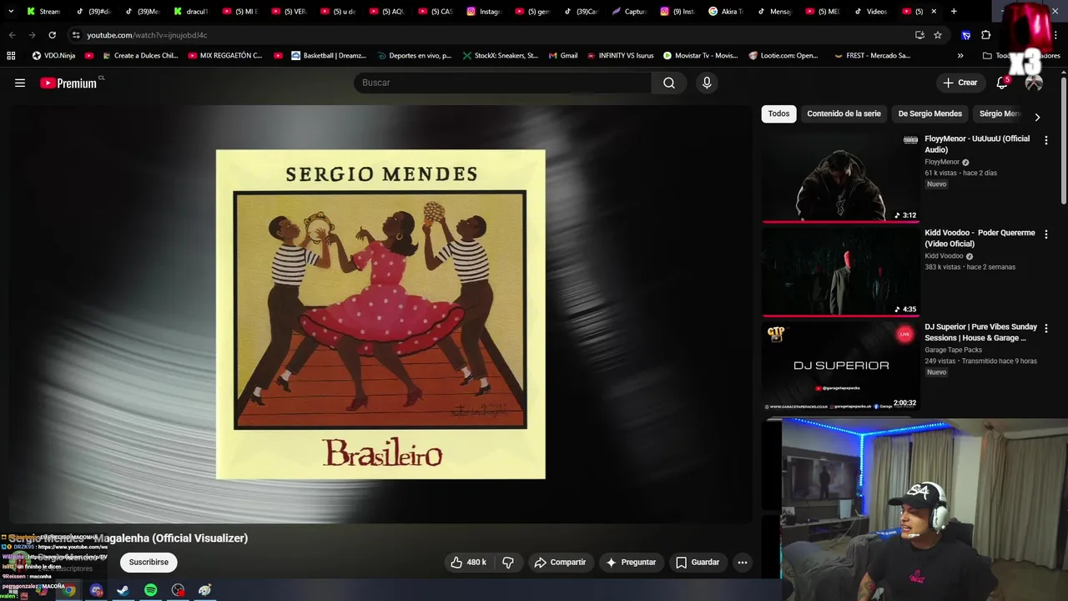Switch to the Videos browser tab
This screenshot has height=601, width=1068.
[870, 12]
